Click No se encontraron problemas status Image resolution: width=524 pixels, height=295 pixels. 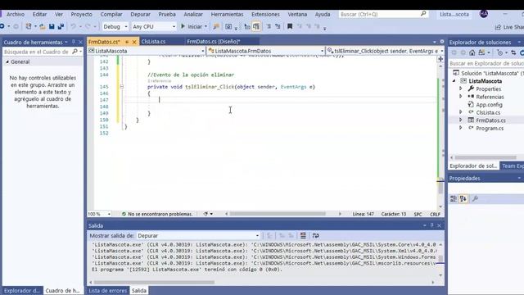tap(157, 214)
